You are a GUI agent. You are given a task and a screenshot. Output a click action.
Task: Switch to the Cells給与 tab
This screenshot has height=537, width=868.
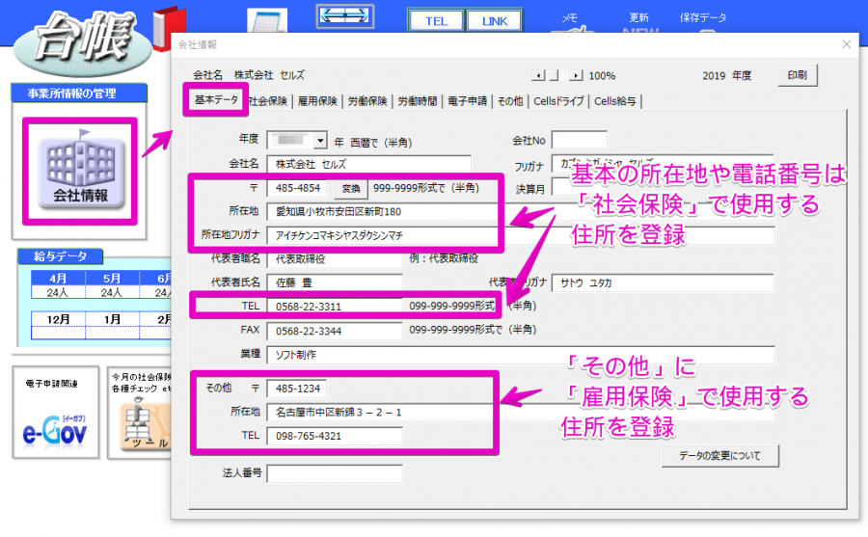[x=615, y=101]
